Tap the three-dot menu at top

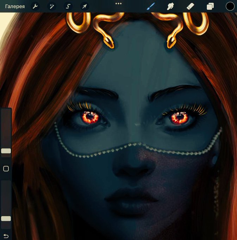[118, 4]
